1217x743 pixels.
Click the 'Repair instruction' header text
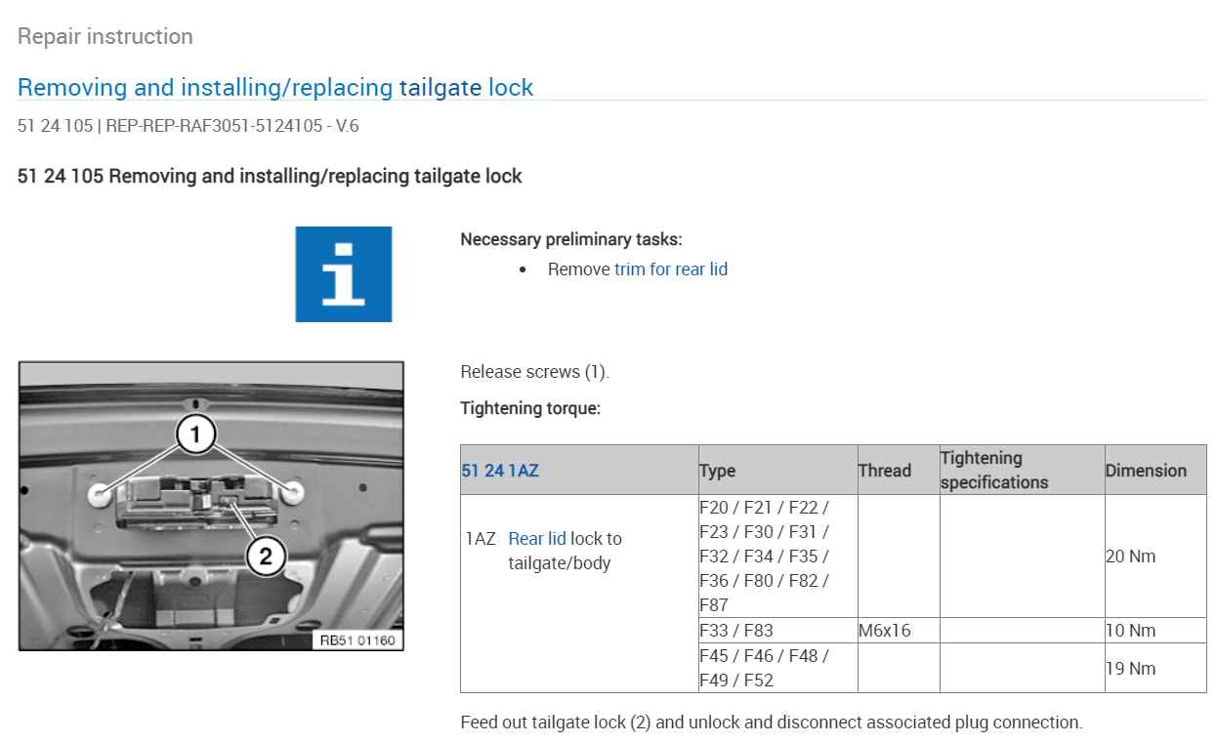105,37
